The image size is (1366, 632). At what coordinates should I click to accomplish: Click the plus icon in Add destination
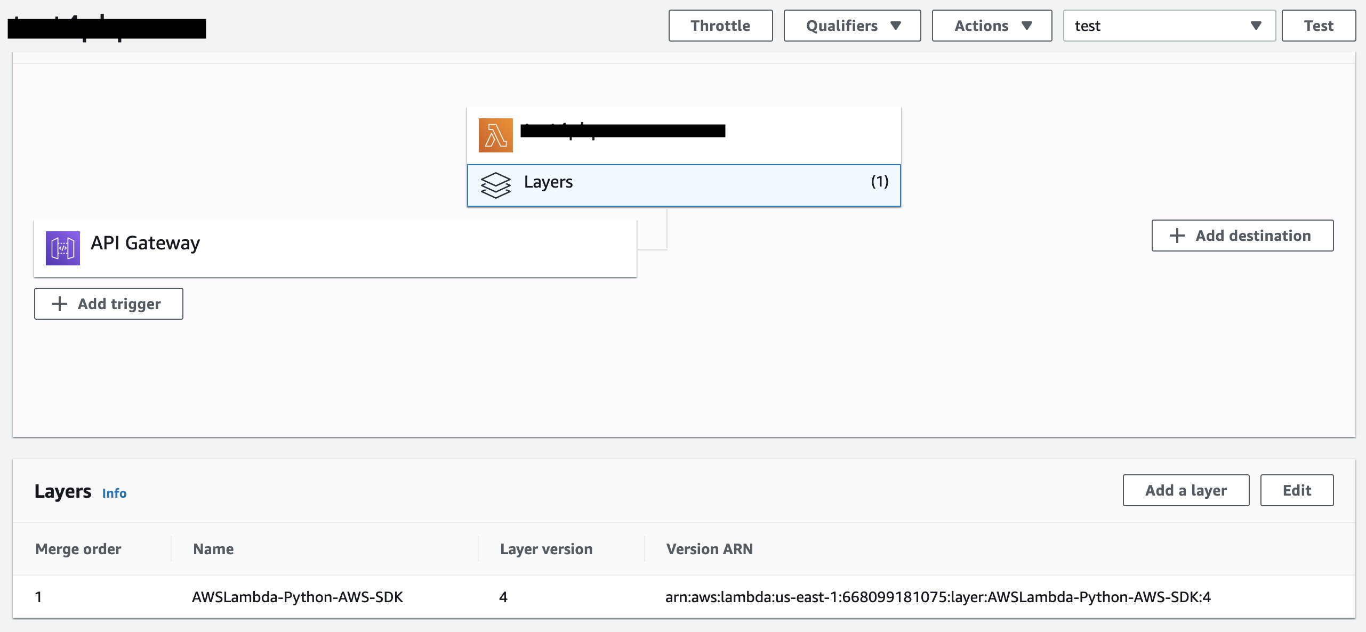click(x=1177, y=236)
